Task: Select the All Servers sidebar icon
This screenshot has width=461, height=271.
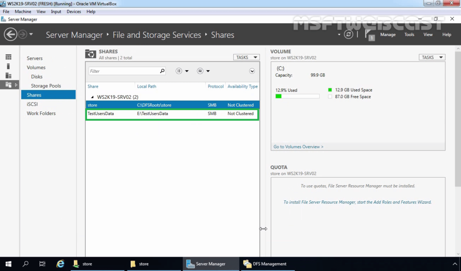Action: tap(9, 76)
